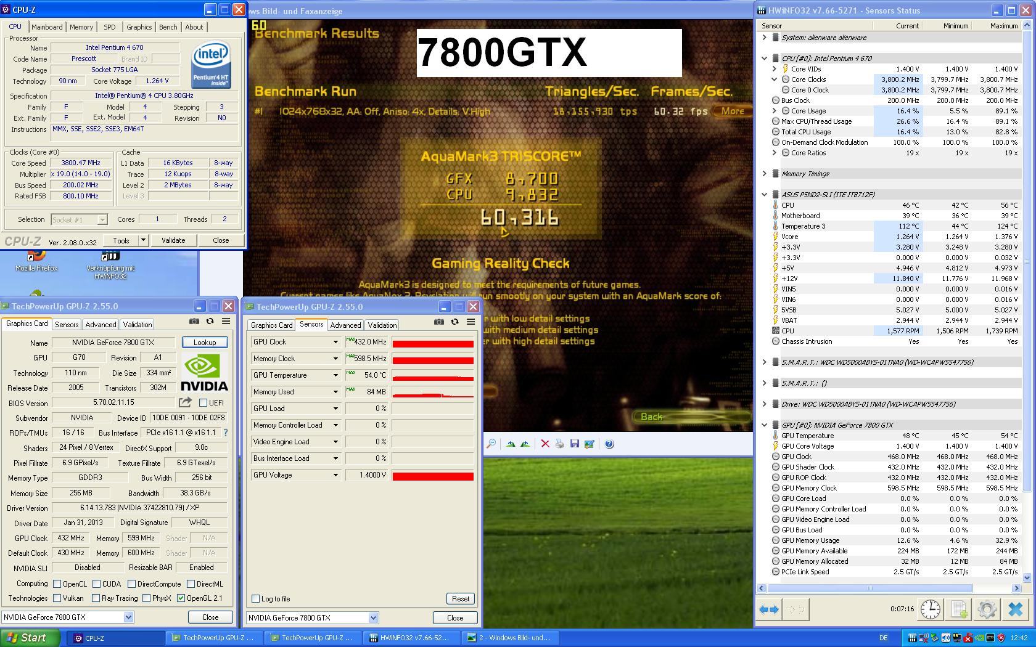This screenshot has width=1036, height=647.
Task: Open the GPU Voltage sensor dropdown arrow
Action: [335, 475]
